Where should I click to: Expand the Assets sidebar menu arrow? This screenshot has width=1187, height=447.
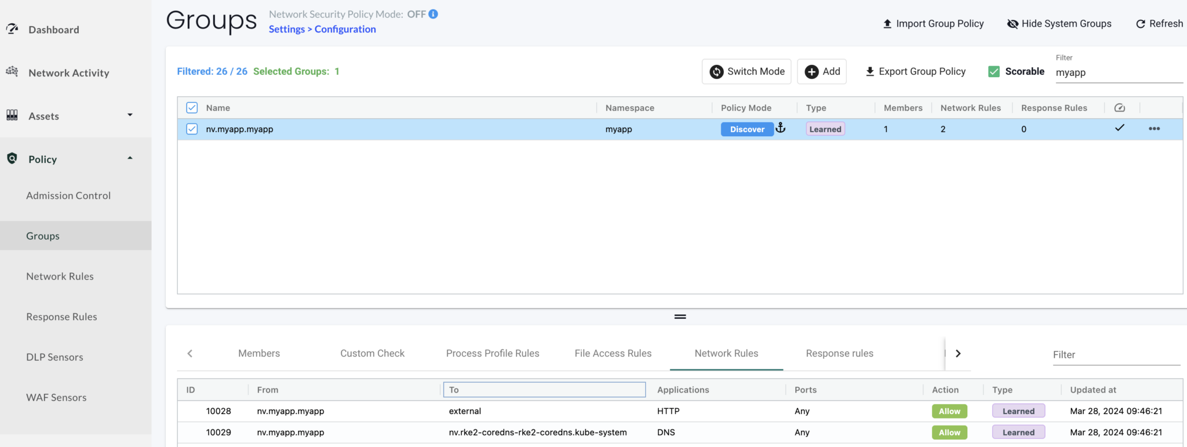point(130,115)
